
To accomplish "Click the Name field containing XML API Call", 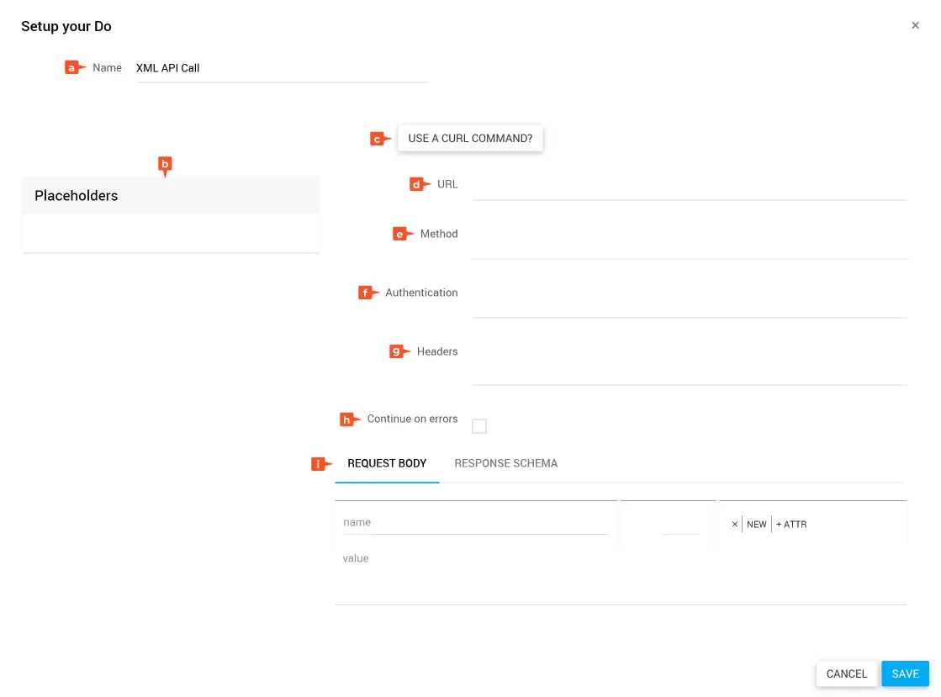I will [x=282, y=68].
